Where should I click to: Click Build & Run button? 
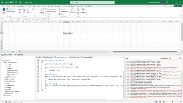tap(42, 11)
